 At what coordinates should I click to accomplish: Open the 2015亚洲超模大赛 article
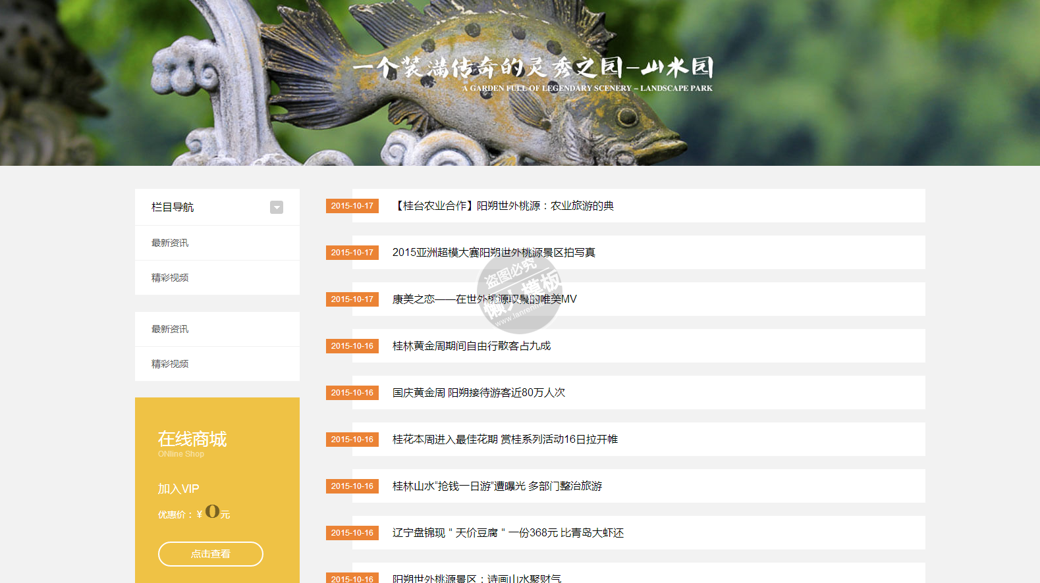pyautogui.click(x=493, y=253)
